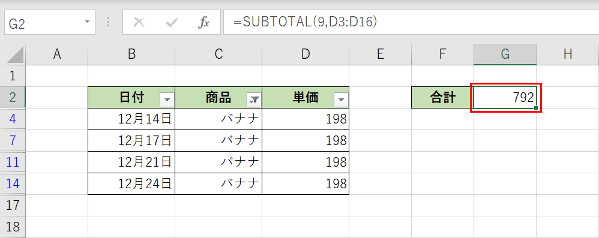Click the Name Box showing G2
Image resolution: width=599 pixels, height=238 pixels.
pos(50,23)
